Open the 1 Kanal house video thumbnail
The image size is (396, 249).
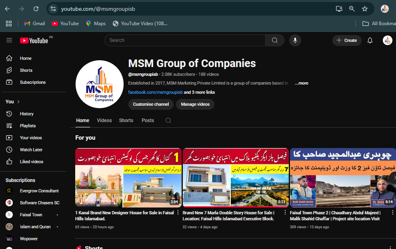[x=128, y=178]
